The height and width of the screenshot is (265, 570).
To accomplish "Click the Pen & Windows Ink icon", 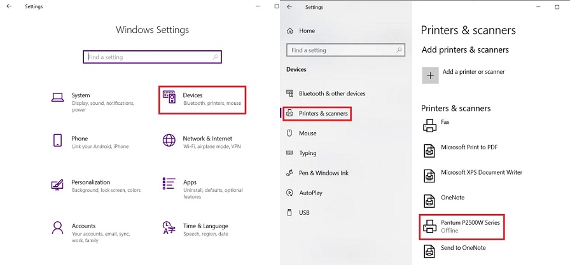I will click(289, 173).
